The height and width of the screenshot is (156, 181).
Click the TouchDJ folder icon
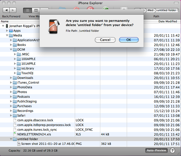pyautogui.click(x=19, y=73)
